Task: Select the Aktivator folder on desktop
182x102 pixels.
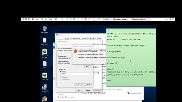Action: [x=45, y=41]
